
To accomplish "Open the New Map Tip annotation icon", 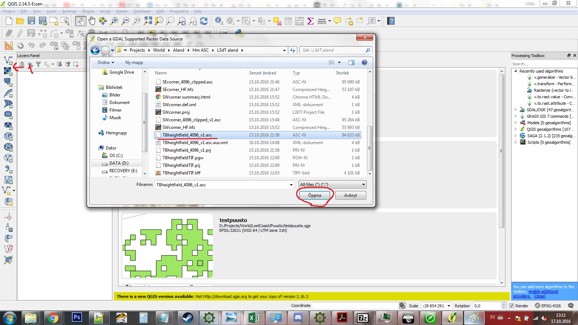I will pos(337,21).
